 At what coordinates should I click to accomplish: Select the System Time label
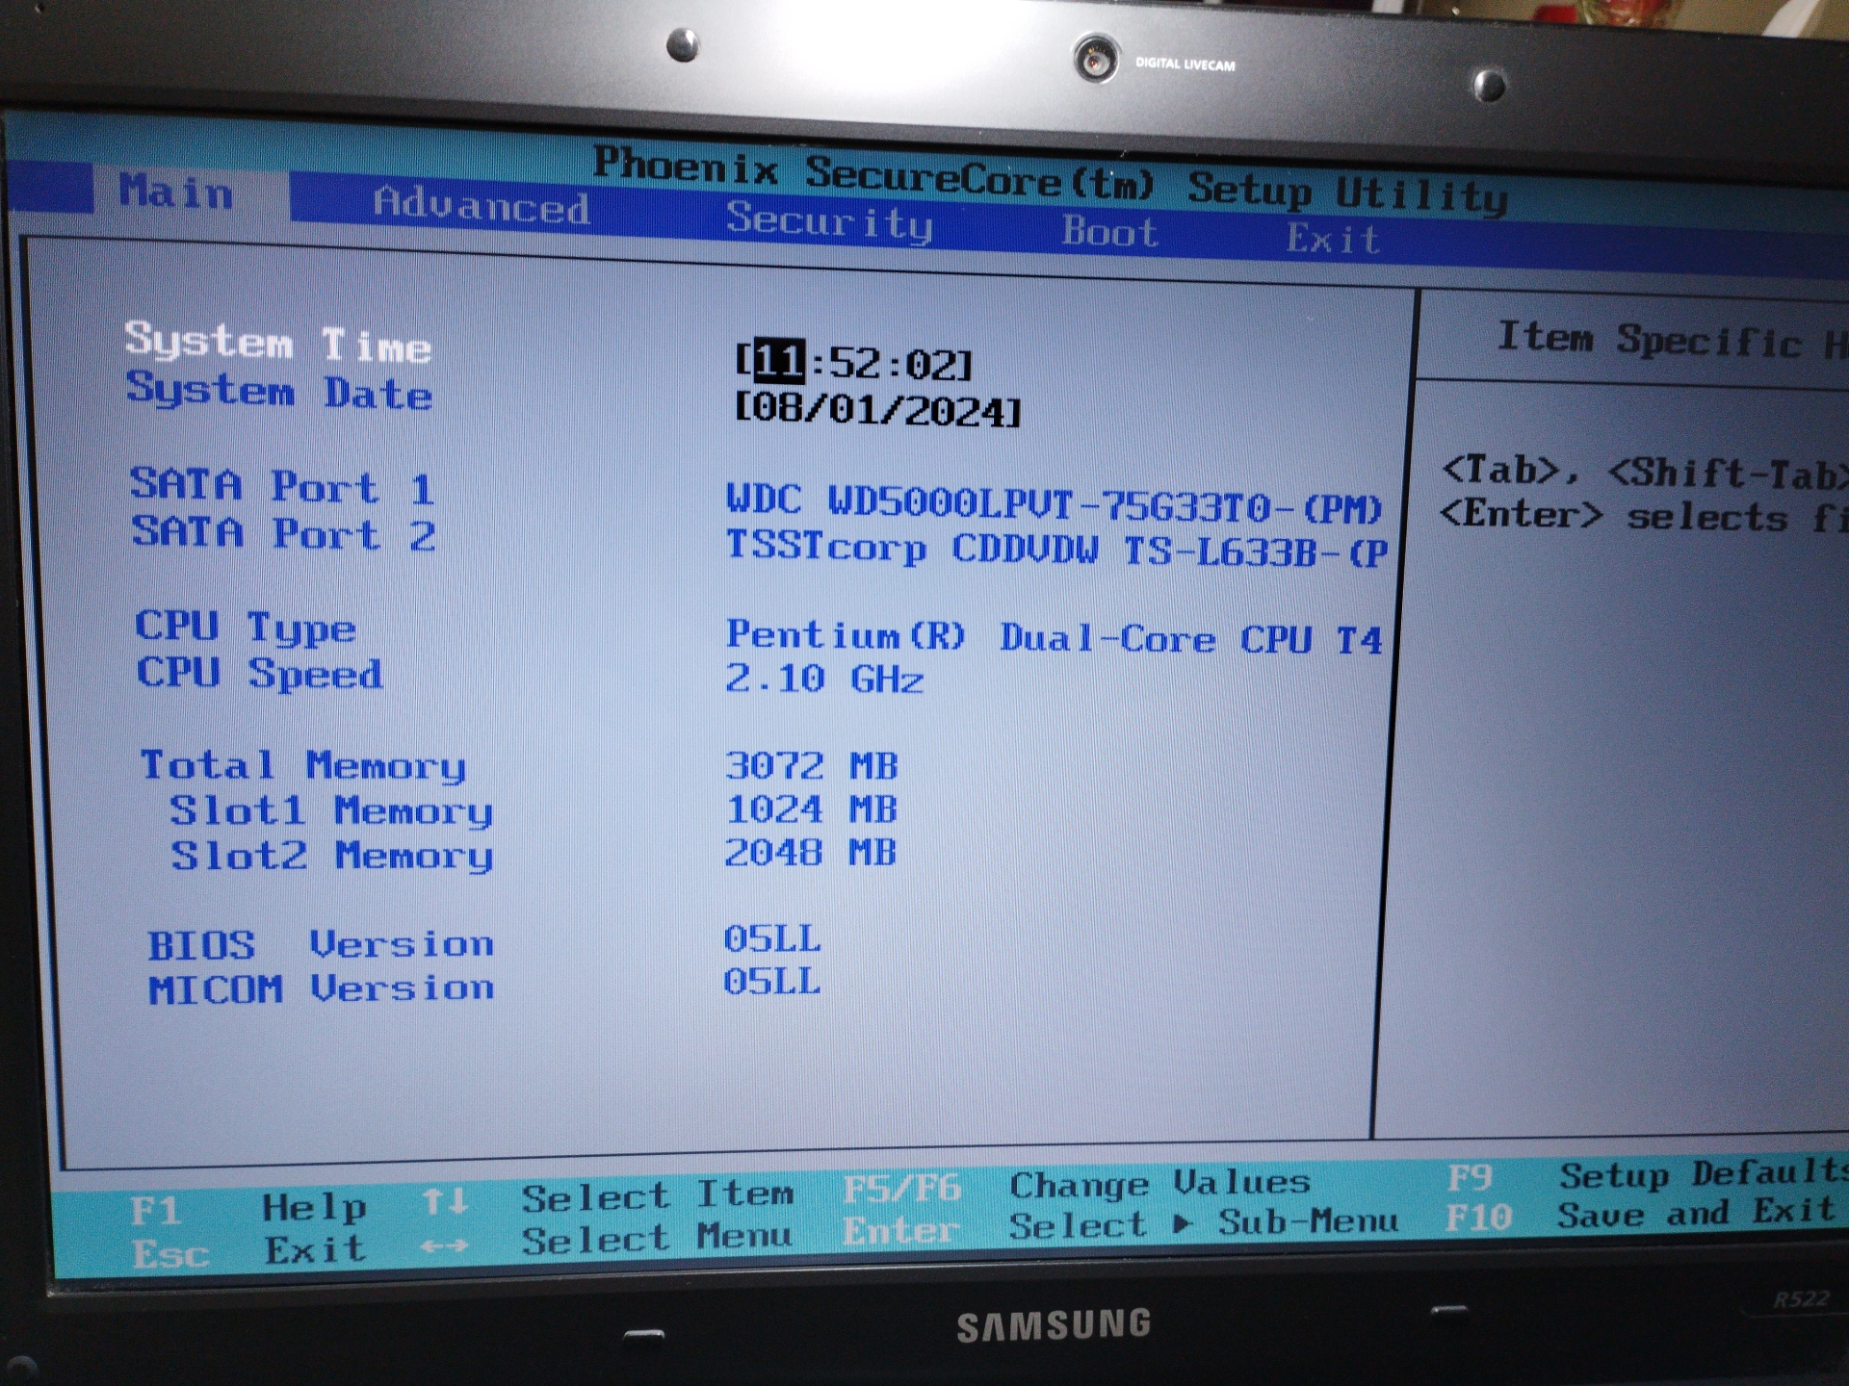tap(278, 343)
